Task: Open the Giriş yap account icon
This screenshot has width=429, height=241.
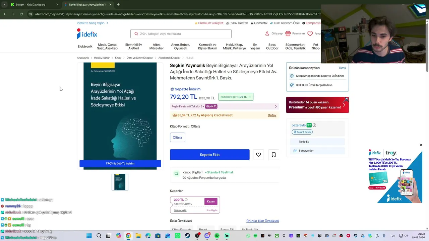Action: click(x=267, y=33)
